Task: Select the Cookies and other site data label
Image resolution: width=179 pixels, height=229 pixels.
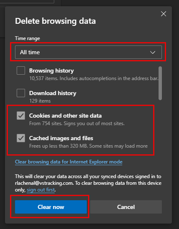Action: pos(66,116)
